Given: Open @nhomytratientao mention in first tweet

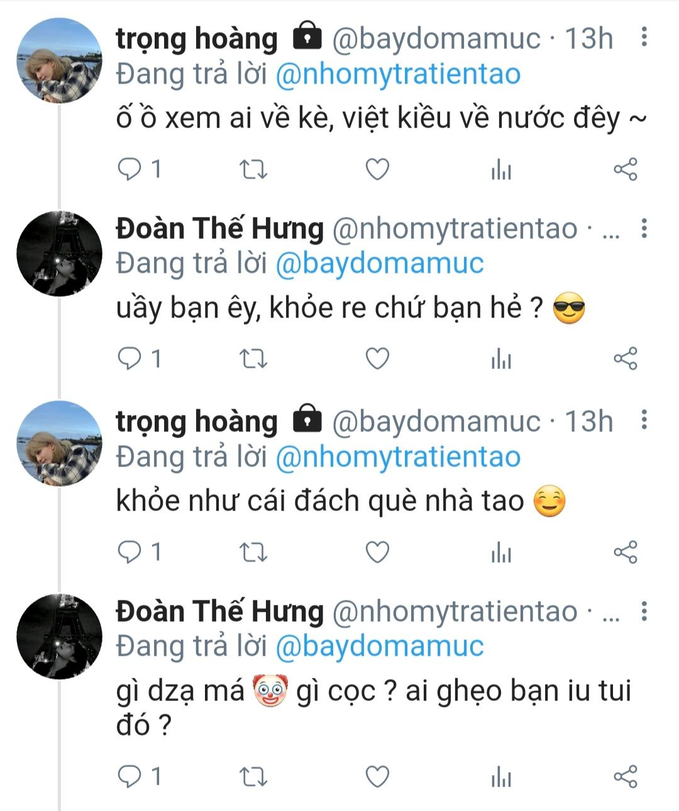Looking at the screenshot, I should pyautogui.click(x=399, y=74).
